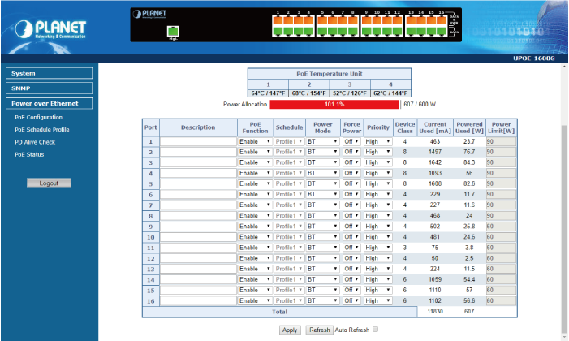Open Priority dropdown for port 16
The height and width of the screenshot is (341, 569).
coord(377,300)
